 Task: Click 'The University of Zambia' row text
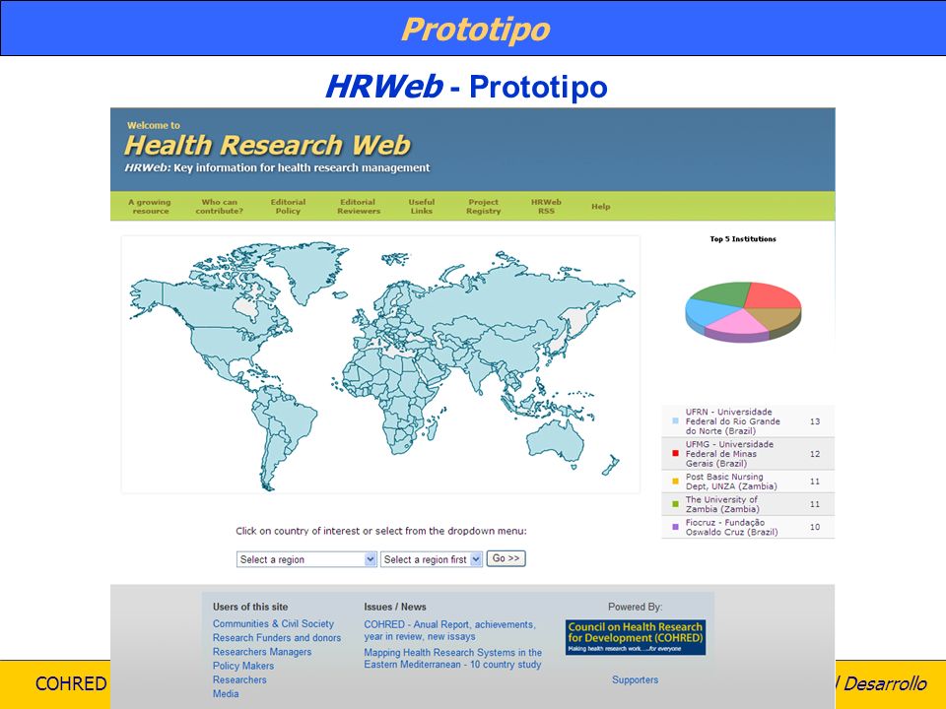[x=721, y=504]
